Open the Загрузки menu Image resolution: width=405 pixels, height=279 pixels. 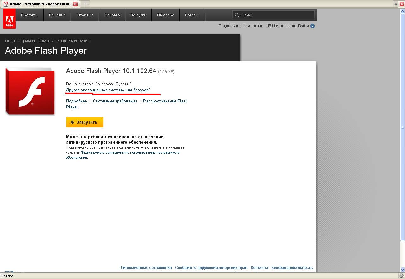138,15
